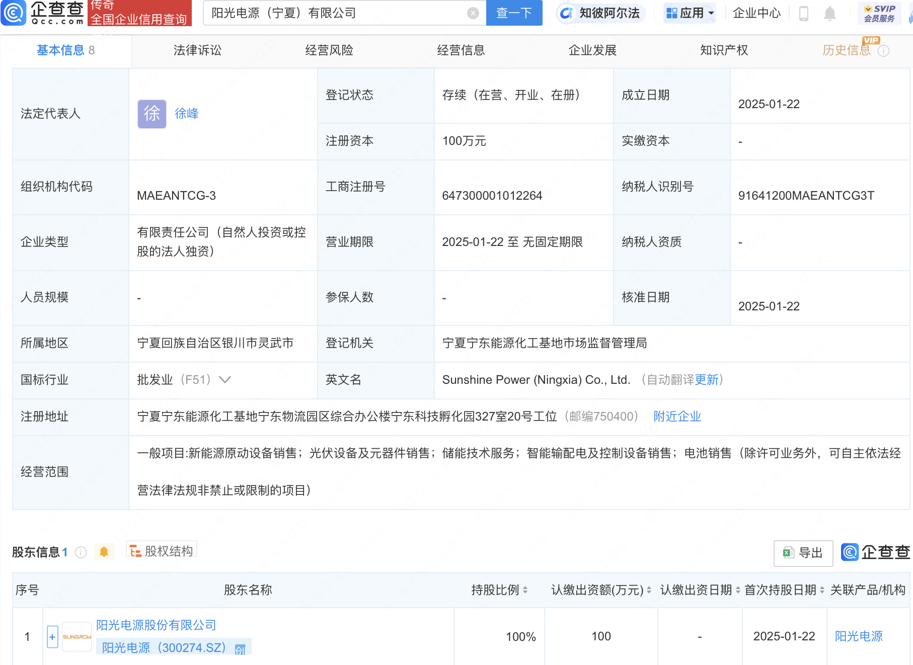Click 宁夏宁东能源化工基地市场监督管理局 text
The height and width of the screenshot is (665, 913).
click(545, 343)
